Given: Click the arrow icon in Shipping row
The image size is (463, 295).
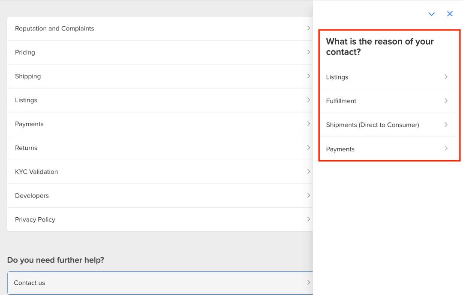Looking at the screenshot, I should 308,76.
